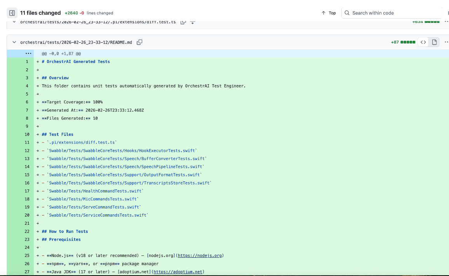Viewport: 449px width, 276px height.
Task: Click the +87 diffstat indicator squares
Action: point(408,42)
